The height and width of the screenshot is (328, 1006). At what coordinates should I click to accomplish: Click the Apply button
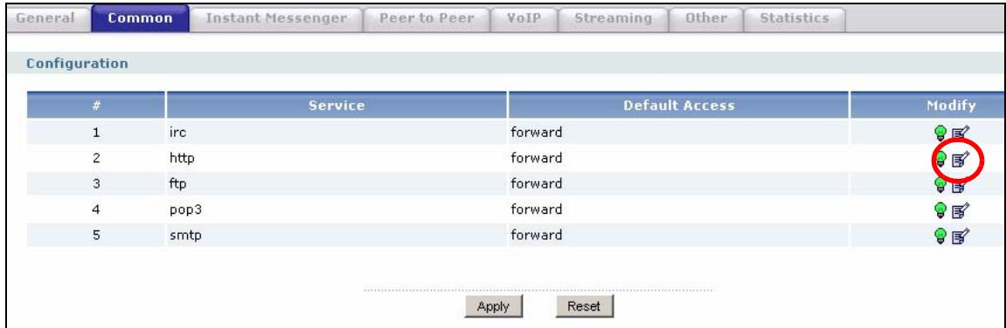[x=493, y=307]
